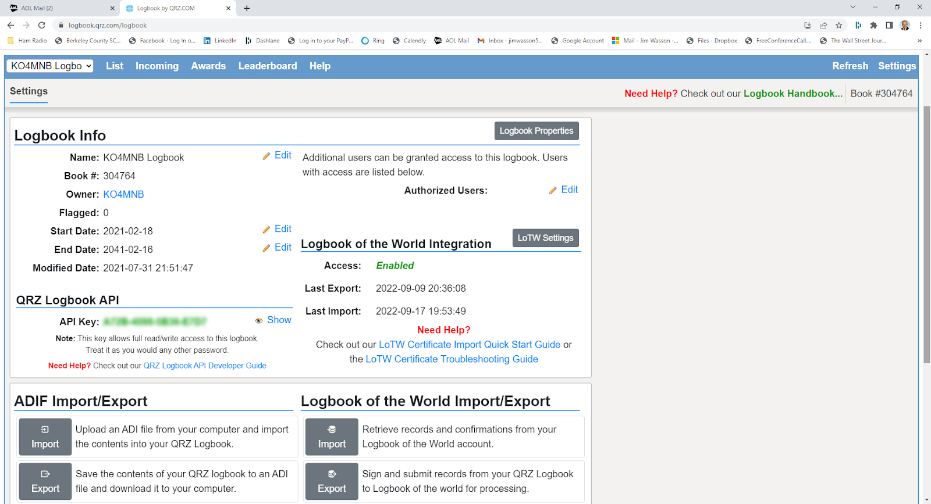This screenshot has width=931, height=504.
Task: Click the pencil icon to edit logbook name
Action: [266, 156]
